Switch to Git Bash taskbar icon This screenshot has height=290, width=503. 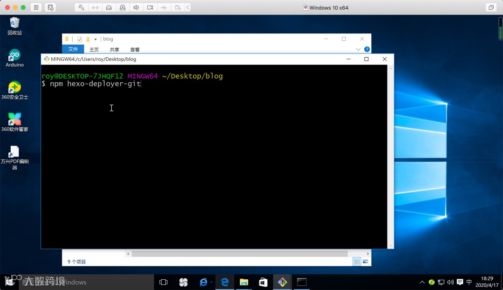pos(282,282)
